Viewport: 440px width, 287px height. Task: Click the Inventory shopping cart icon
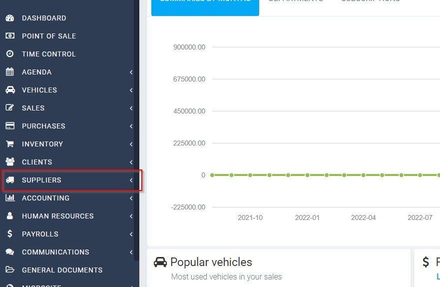pos(9,144)
